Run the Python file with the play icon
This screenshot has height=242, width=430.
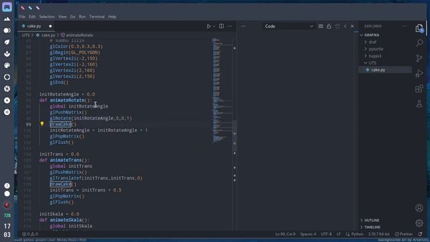209,26
